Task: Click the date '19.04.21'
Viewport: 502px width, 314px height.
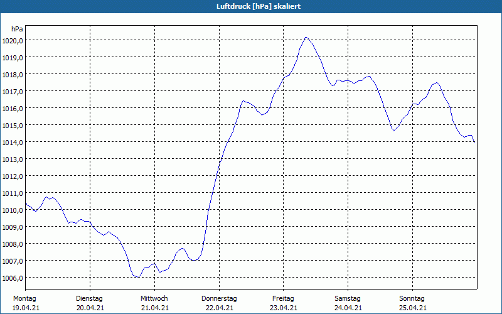Action: pos(26,308)
